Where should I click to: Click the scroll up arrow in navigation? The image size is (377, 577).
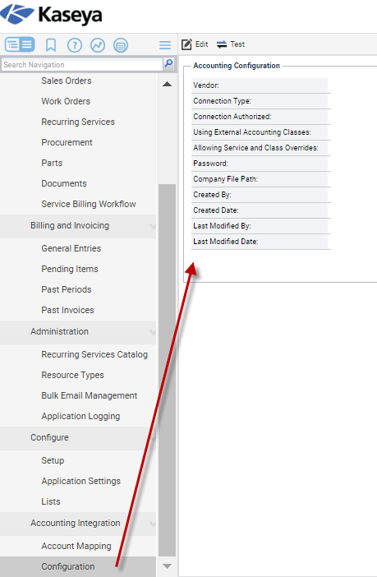click(167, 85)
